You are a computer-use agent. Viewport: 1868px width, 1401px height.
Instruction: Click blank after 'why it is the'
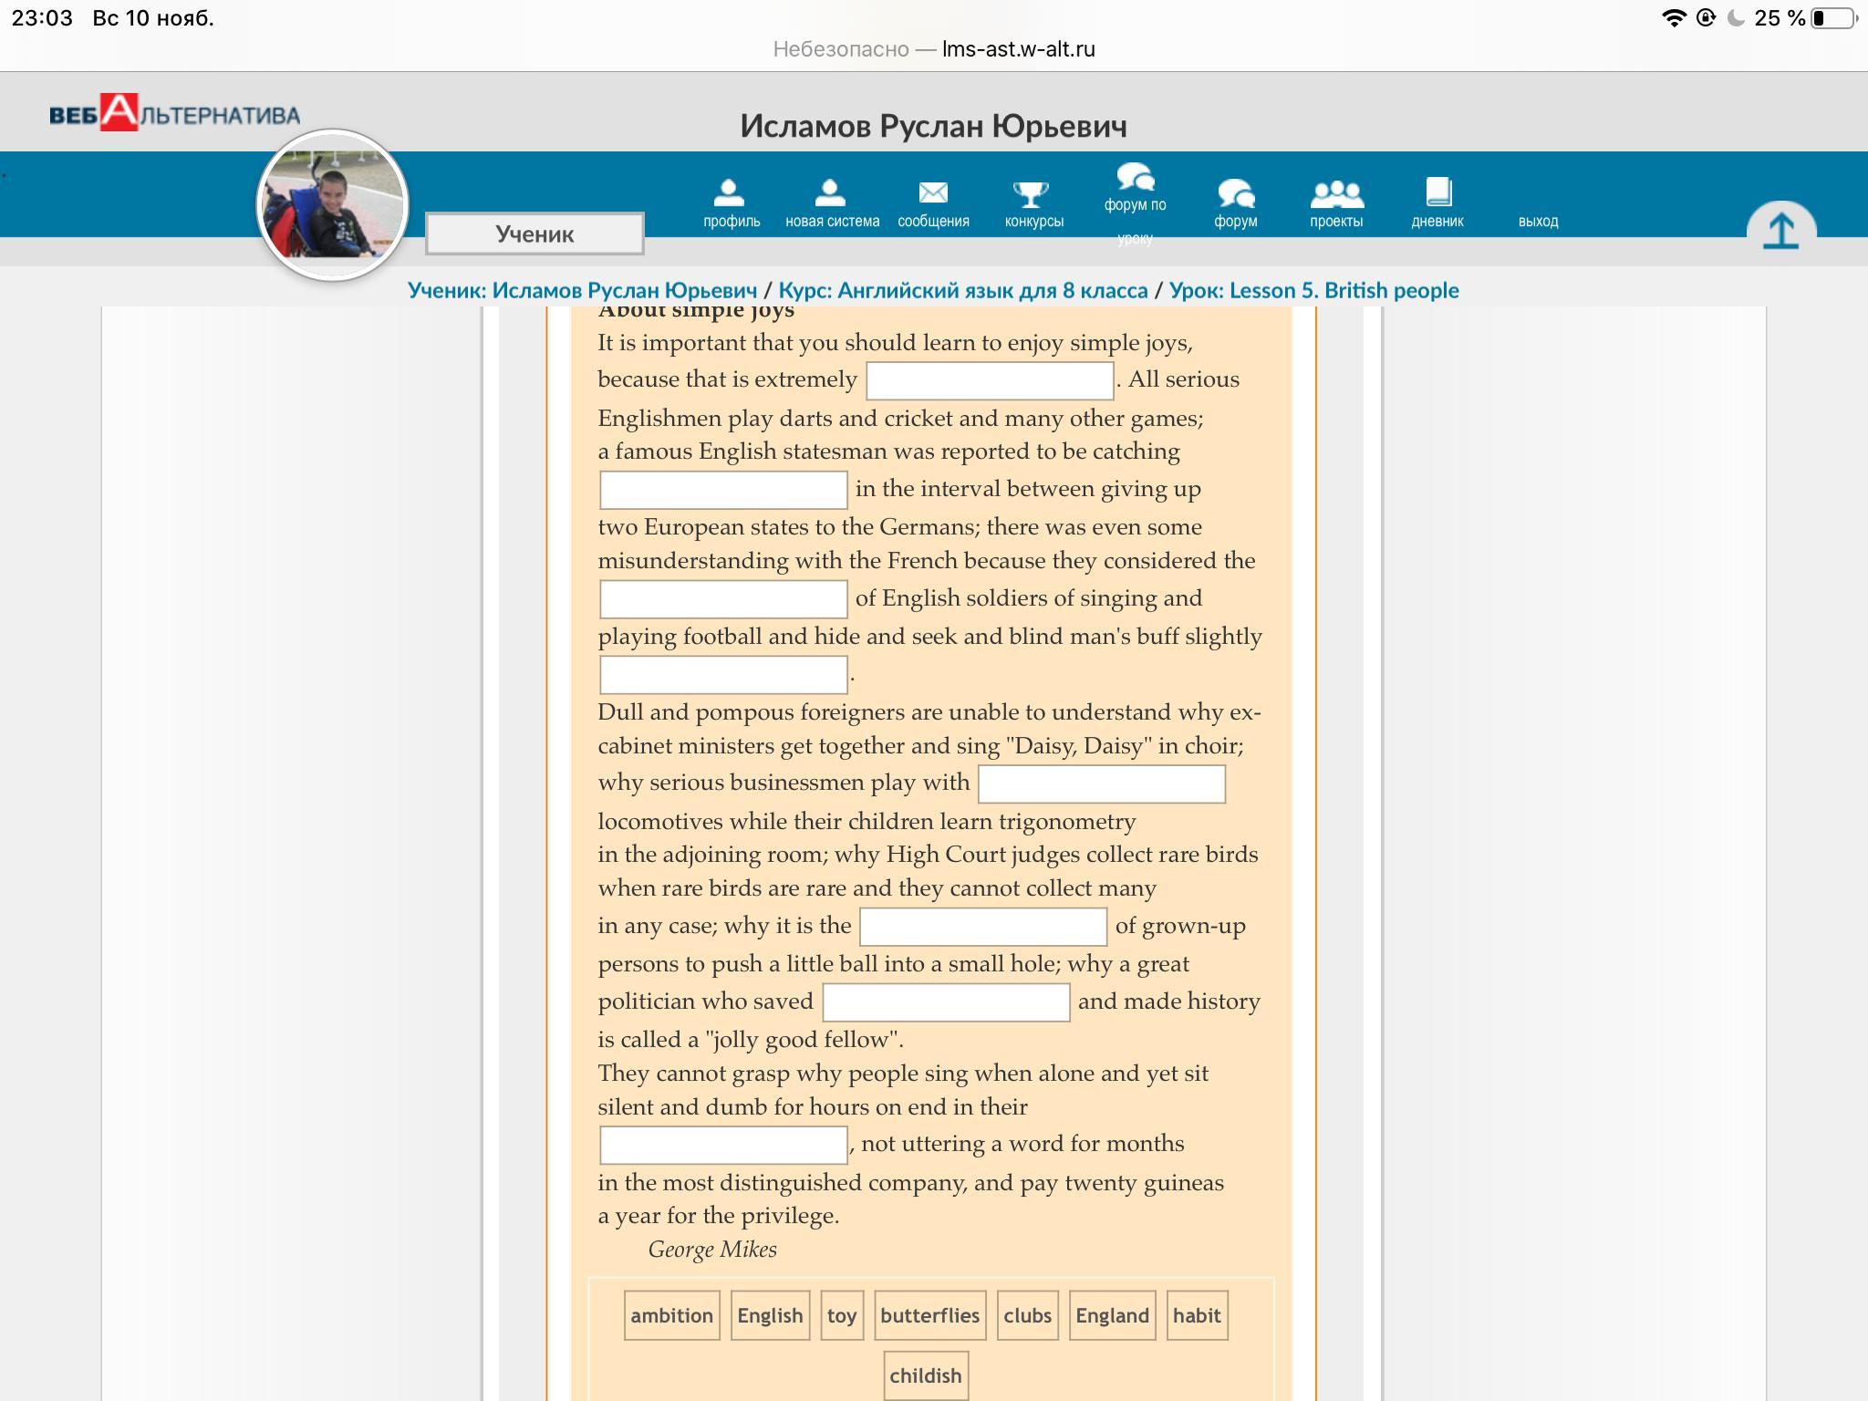983,927
